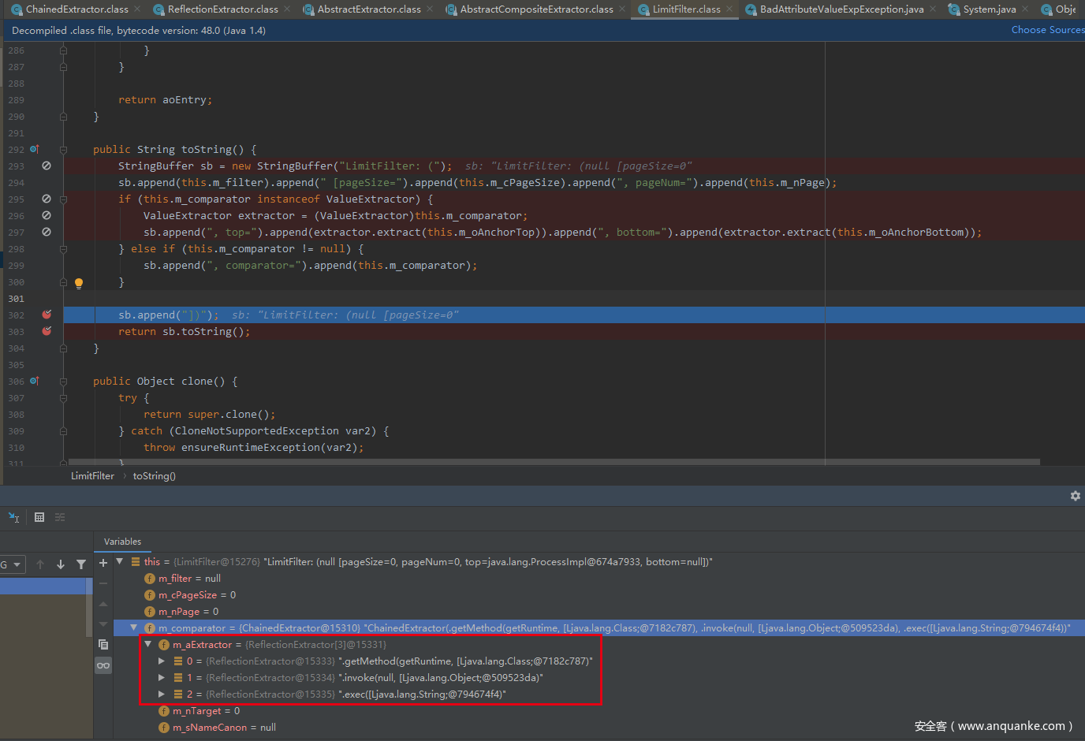Screen dimensions: 1085x741
Task: Expand ReflectionExtractor element 0
Action: point(162,661)
